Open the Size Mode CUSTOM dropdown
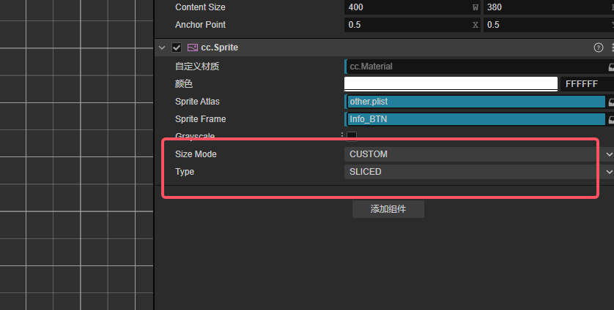This screenshot has width=614, height=310. pyautogui.click(x=478, y=154)
